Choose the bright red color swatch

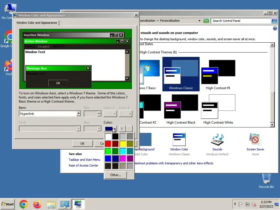point(108,144)
